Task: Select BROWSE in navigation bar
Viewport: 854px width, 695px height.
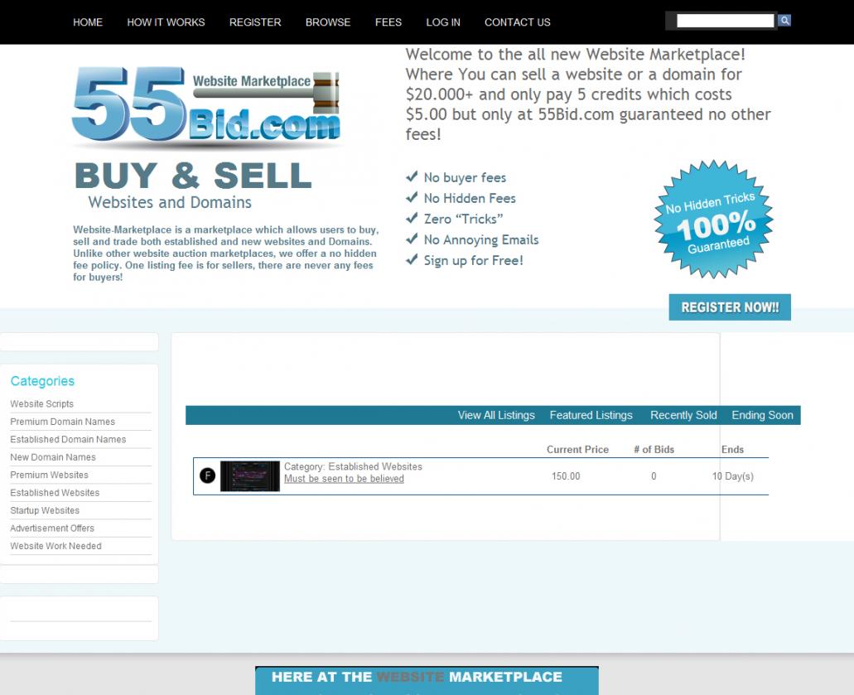Action: [328, 22]
